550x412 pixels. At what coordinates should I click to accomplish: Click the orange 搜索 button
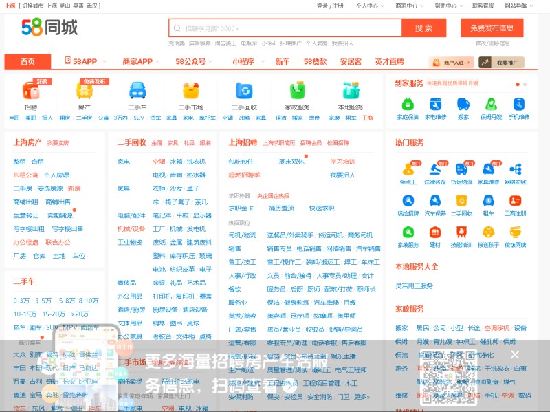(x=423, y=28)
